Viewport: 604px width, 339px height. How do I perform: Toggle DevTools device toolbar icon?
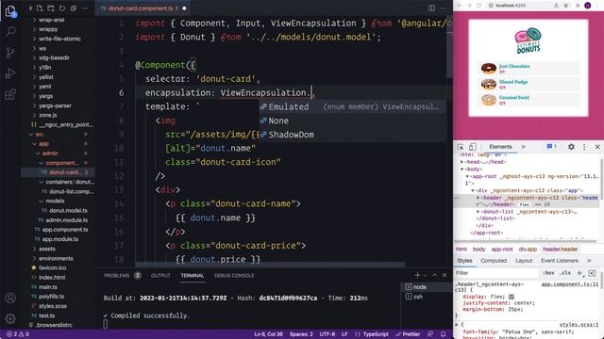472,147
